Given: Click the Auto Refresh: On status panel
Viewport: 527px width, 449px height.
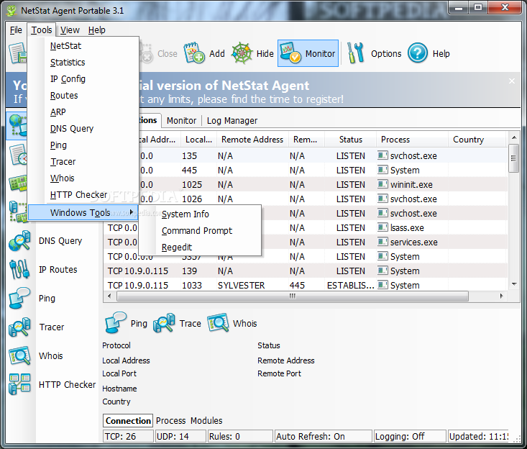Looking at the screenshot, I should tap(324, 436).
